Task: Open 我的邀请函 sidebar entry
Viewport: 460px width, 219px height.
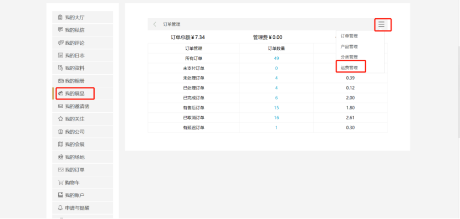Action: point(83,106)
